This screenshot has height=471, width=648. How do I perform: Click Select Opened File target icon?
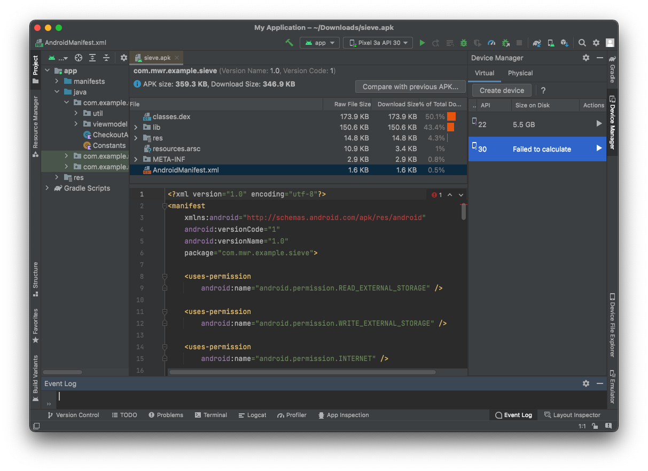click(79, 58)
